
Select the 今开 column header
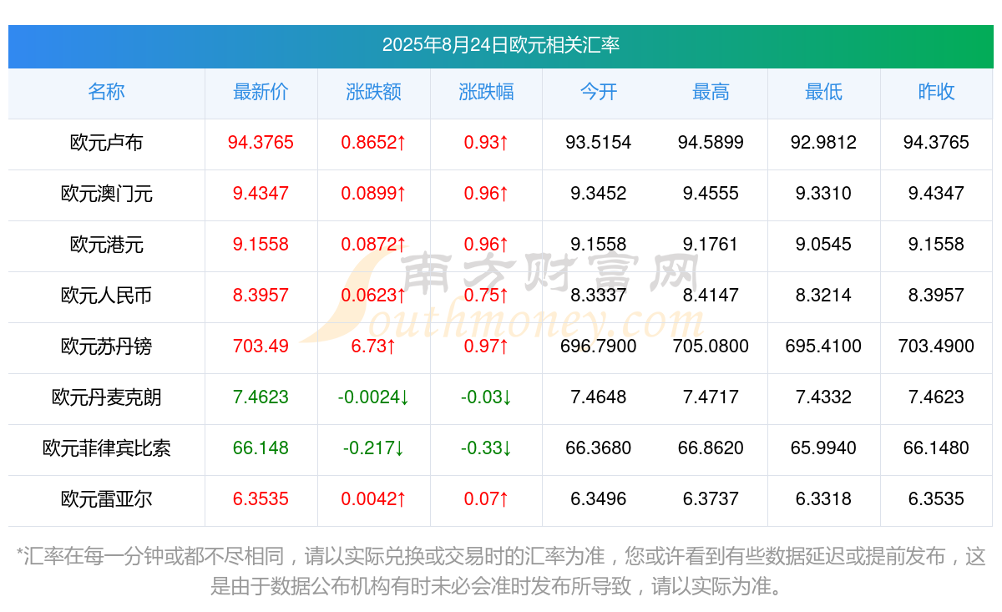point(599,92)
